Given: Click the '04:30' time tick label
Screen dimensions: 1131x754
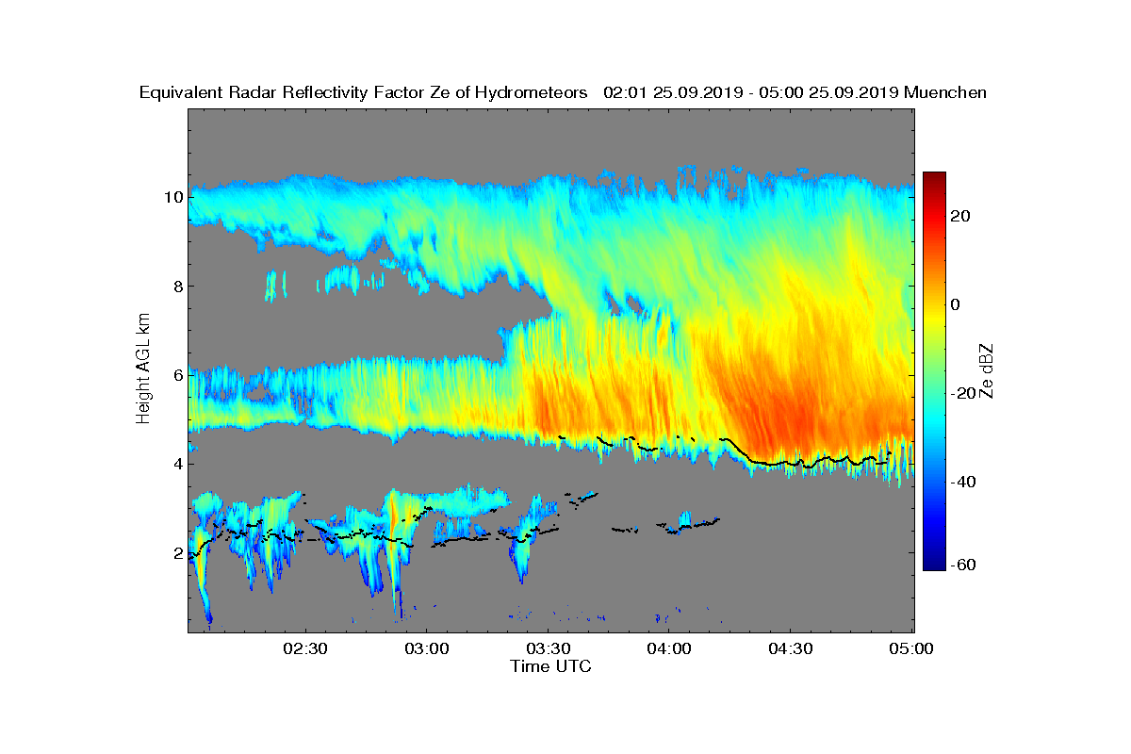Looking at the screenshot, I should [x=791, y=648].
